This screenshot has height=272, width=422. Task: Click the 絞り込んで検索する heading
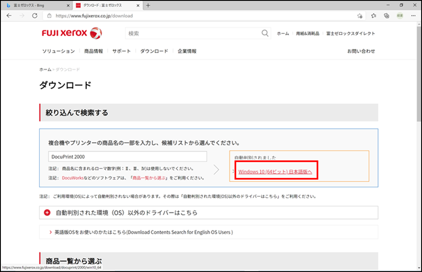[77, 113]
